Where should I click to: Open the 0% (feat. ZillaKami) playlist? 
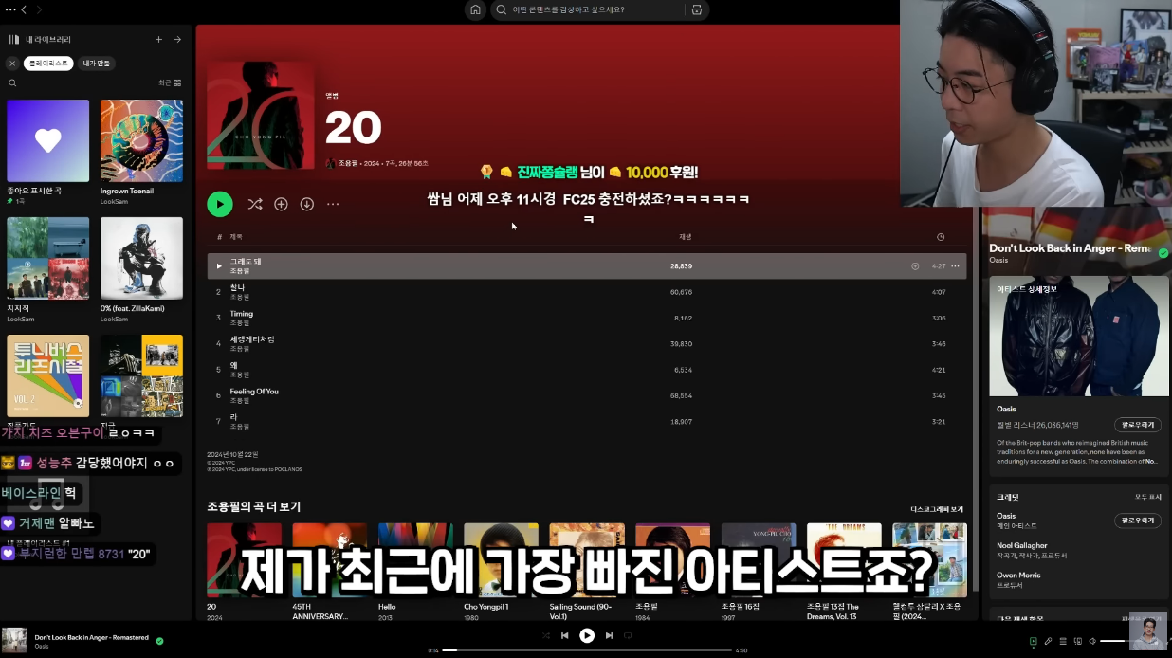pyautogui.click(x=141, y=258)
